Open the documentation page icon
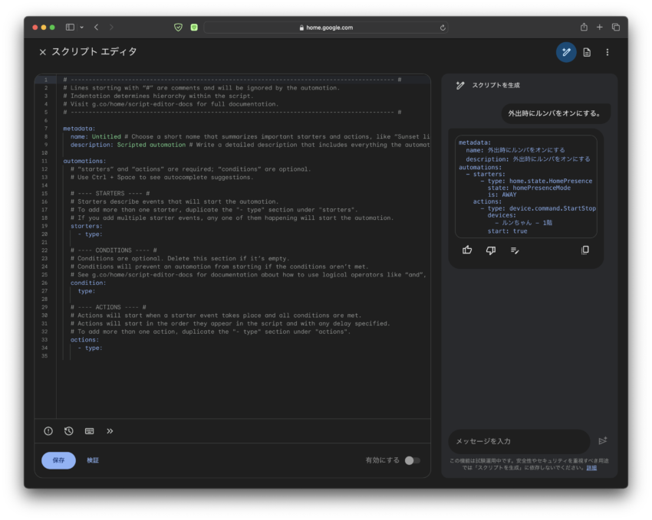Screen dimensions: 652x520 [x=587, y=52]
